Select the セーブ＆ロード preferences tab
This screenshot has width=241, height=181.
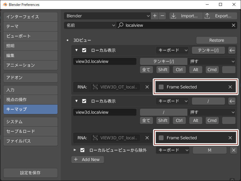coord(31,131)
